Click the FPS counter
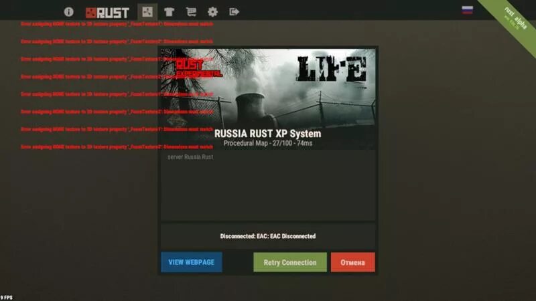Viewport: 536px width, 301px height. 7,298
